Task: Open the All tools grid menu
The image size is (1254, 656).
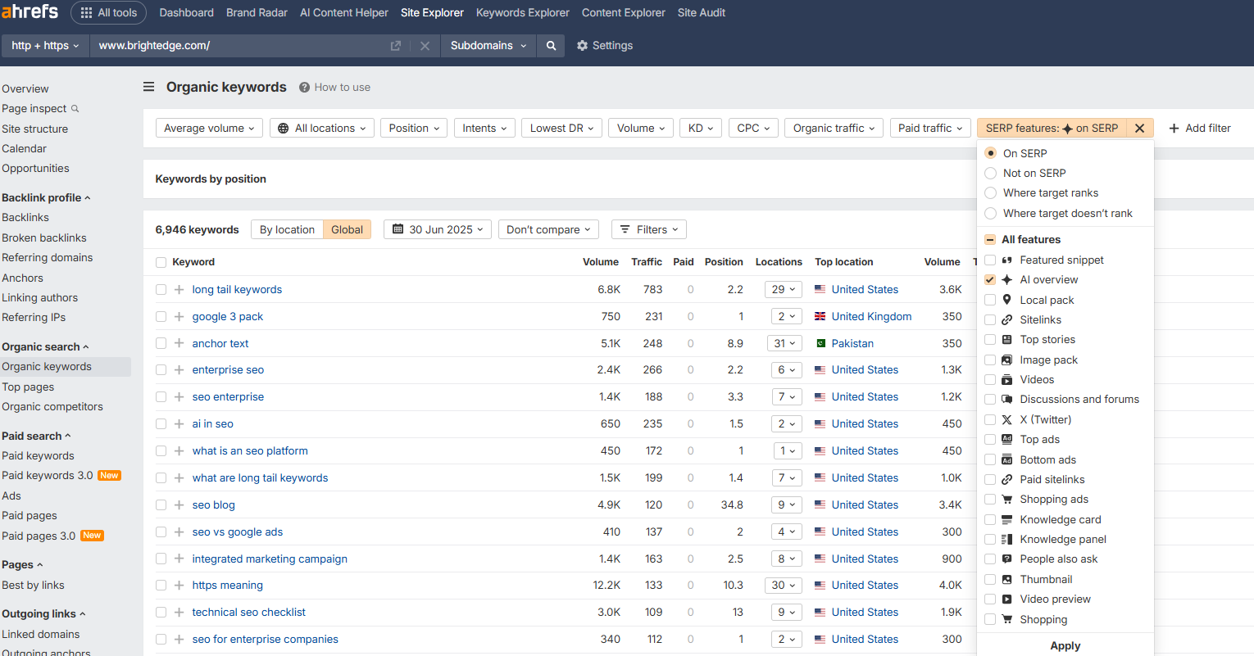Action: 108,13
